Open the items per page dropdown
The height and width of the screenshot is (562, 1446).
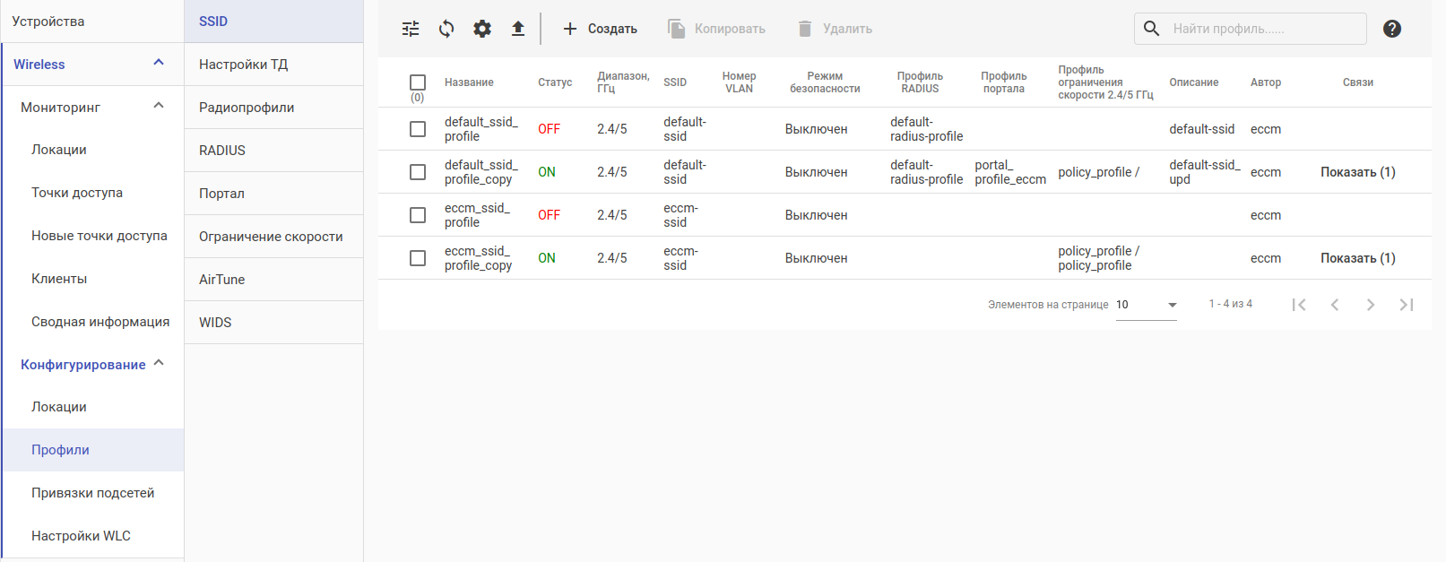1147,305
